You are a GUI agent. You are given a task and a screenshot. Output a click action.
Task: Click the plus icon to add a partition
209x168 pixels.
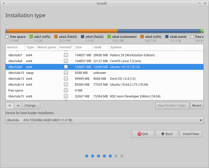coord(9,105)
